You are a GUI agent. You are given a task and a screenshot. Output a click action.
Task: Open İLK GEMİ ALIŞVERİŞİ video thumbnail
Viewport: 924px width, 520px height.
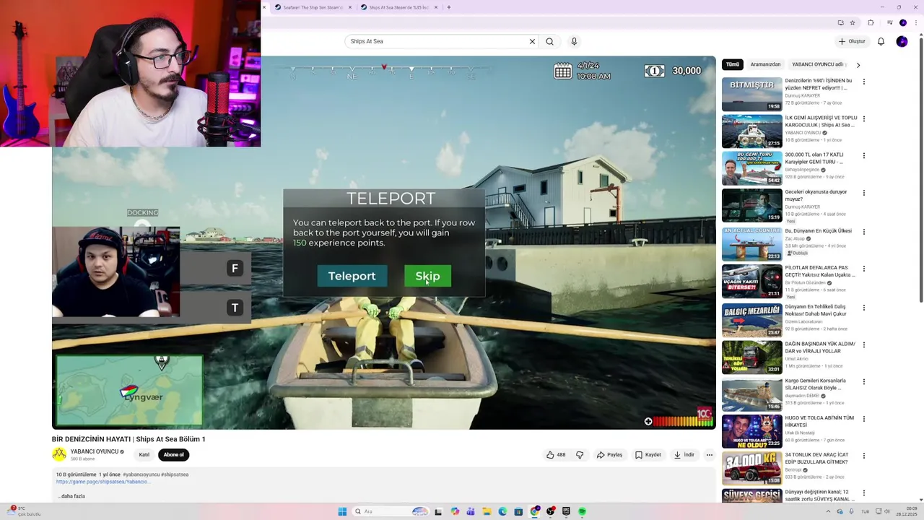pyautogui.click(x=751, y=131)
